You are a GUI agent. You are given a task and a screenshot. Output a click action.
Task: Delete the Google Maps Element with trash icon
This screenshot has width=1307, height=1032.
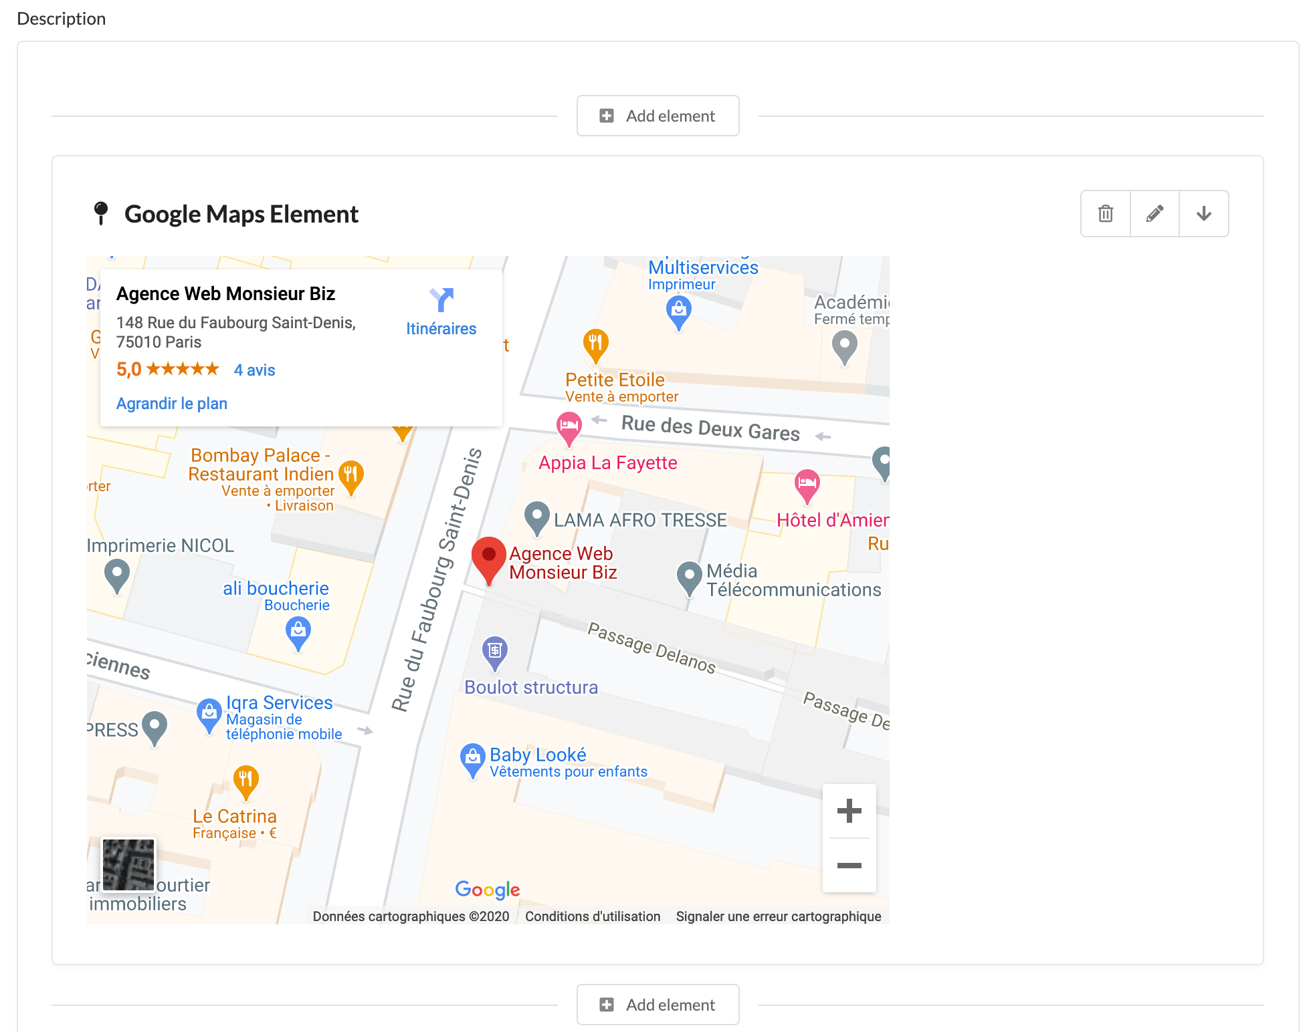click(x=1105, y=214)
